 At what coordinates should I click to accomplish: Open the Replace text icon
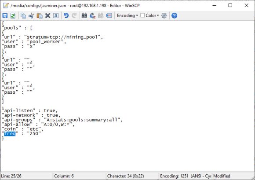click(92, 16)
